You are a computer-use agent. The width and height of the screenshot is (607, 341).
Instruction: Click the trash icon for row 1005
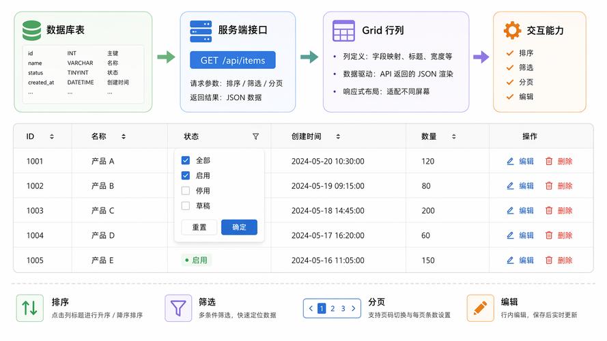[x=548, y=261]
